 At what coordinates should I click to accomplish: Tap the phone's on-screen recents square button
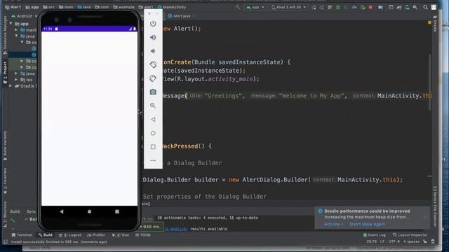point(117,211)
